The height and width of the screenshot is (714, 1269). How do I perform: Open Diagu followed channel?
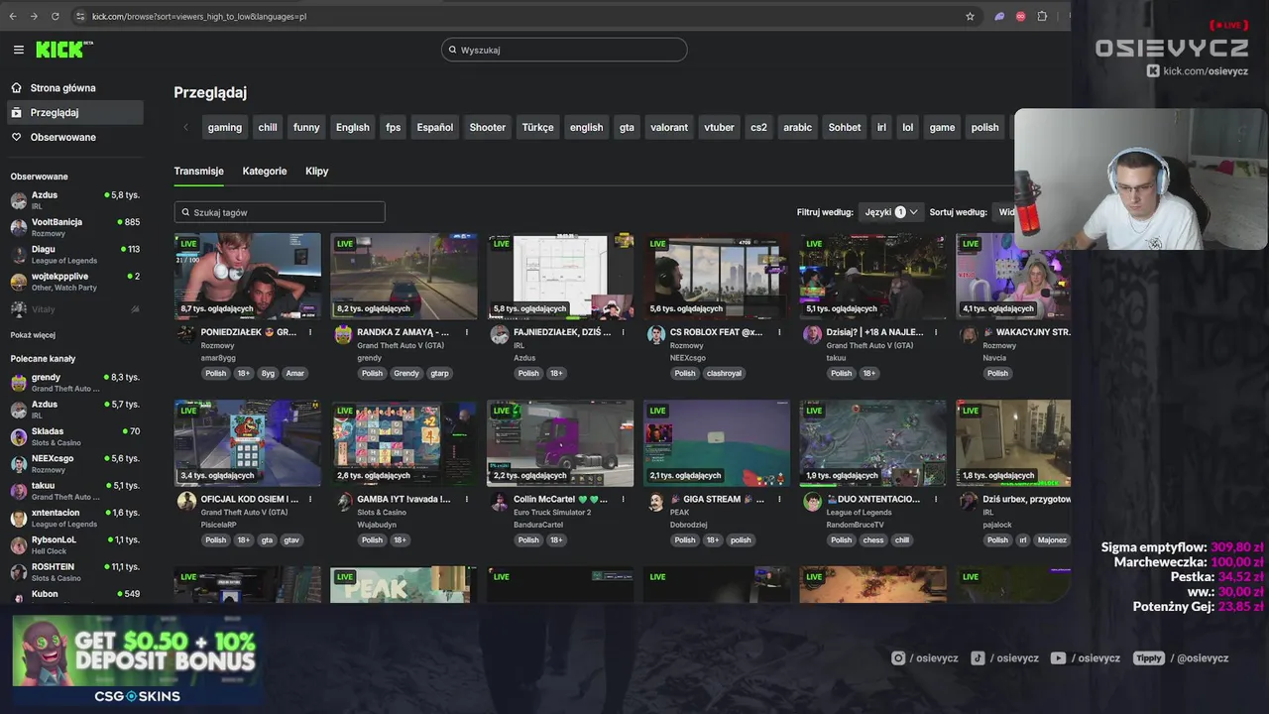point(74,254)
